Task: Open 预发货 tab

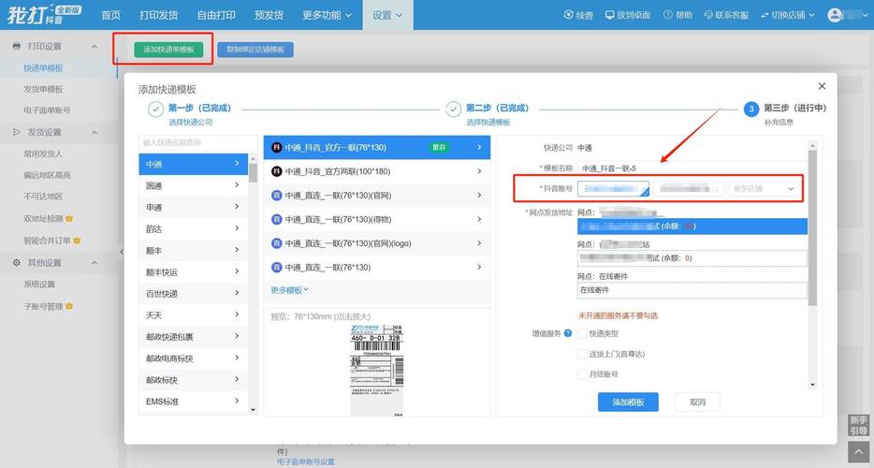Action: pyautogui.click(x=269, y=15)
